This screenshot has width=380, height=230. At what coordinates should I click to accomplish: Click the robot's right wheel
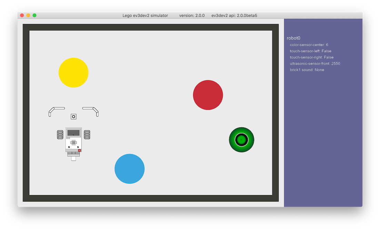(x=87, y=134)
